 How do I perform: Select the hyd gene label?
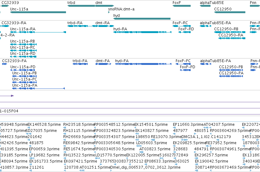(x=117, y=15)
